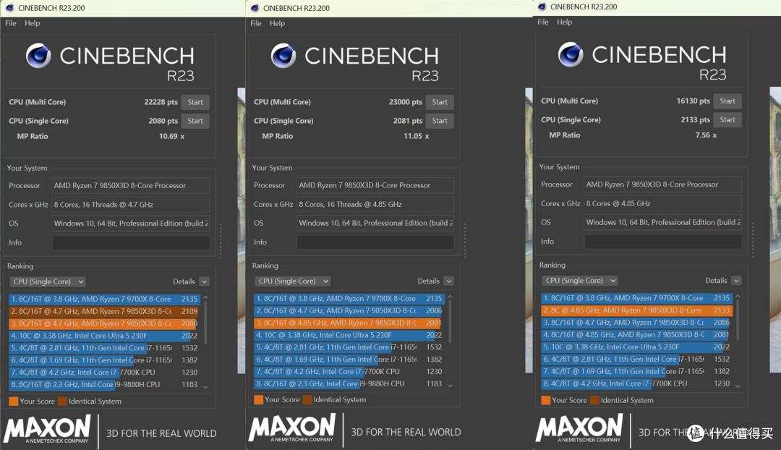Image resolution: width=781 pixels, height=450 pixels.
Task: Click the Identical System swatch in the 16130 pts window
Action: 594,400
